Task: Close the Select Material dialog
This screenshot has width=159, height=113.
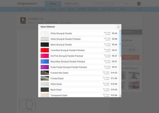Action: pos(118,27)
